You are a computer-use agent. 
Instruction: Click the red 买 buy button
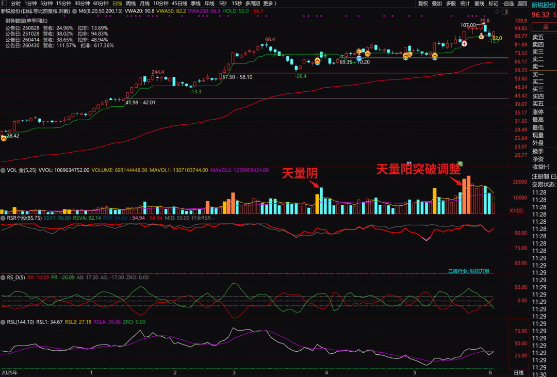(545, 27)
